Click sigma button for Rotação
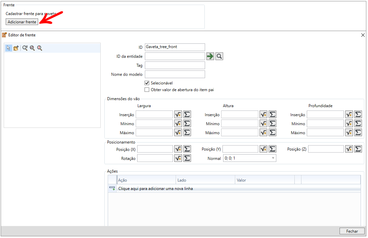The image size is (368, 238). (187, 158)
